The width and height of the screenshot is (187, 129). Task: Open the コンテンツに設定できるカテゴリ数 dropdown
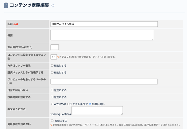[x=54, y=57]
